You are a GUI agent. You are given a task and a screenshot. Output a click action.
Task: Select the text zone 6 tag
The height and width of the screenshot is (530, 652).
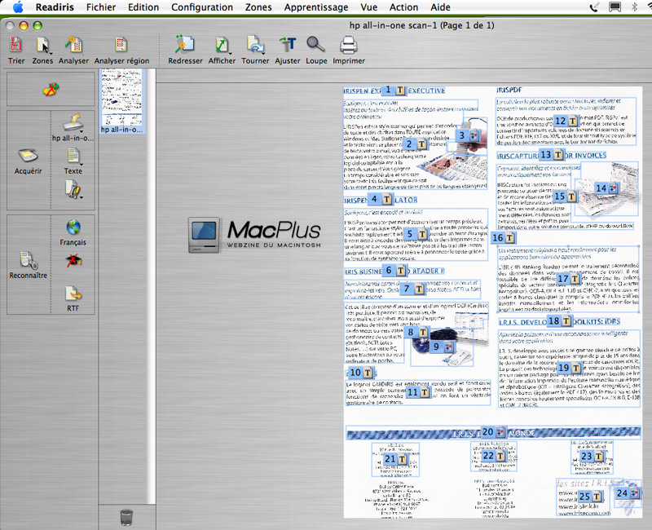pyautogui.click(x=394, y=271)
